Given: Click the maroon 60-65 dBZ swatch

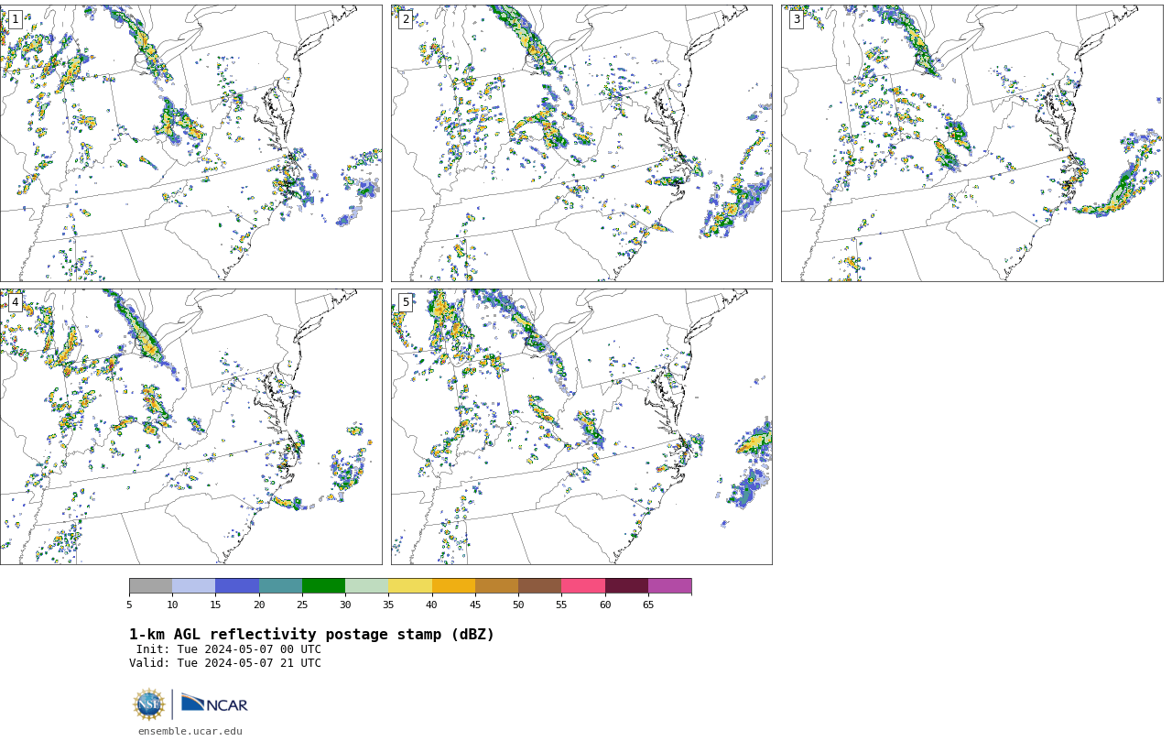Looking at the screenshot, I should (626, 586).
